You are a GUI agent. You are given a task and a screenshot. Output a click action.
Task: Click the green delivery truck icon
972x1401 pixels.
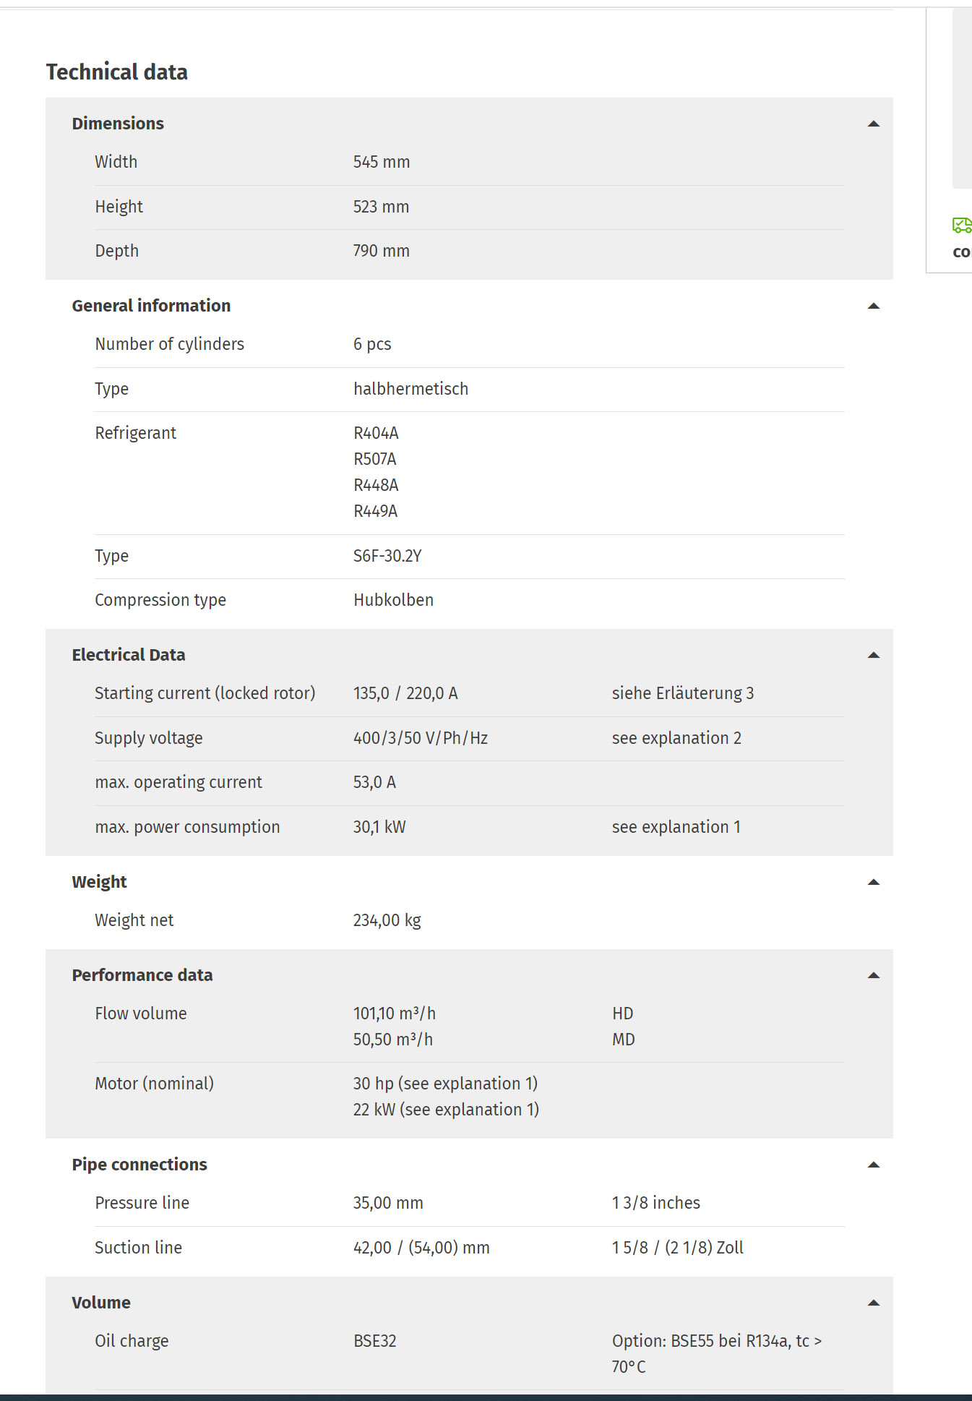pos(962,226)
